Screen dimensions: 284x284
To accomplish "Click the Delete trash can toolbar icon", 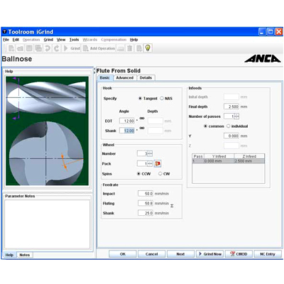I will click(130, 48).
